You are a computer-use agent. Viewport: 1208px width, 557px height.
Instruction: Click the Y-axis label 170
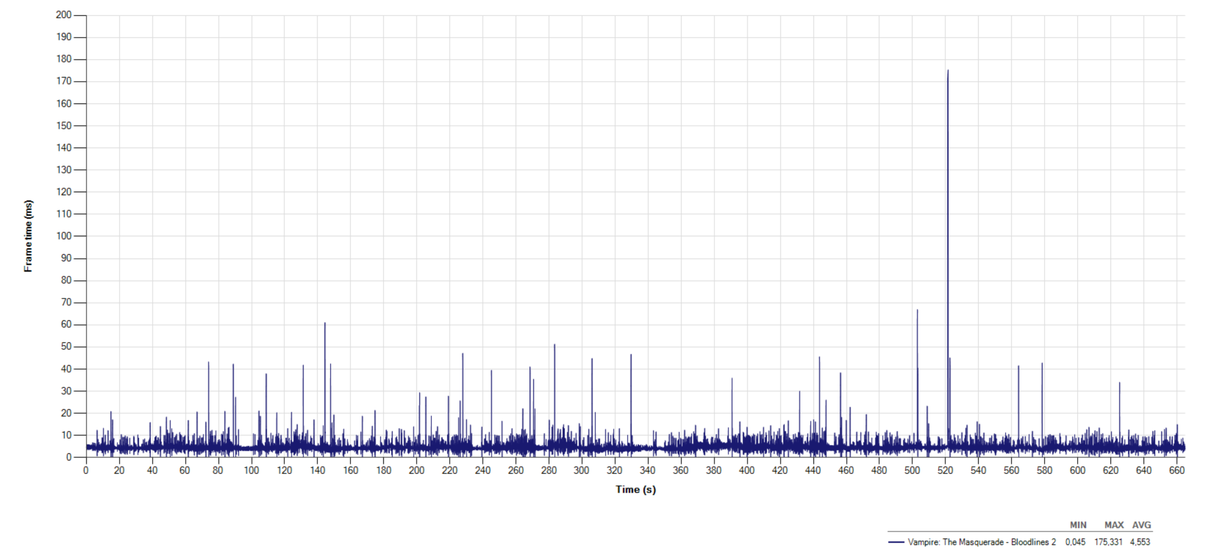coord(64,81)
